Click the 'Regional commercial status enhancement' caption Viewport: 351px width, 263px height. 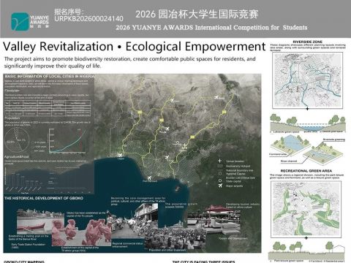coord(128,245)
